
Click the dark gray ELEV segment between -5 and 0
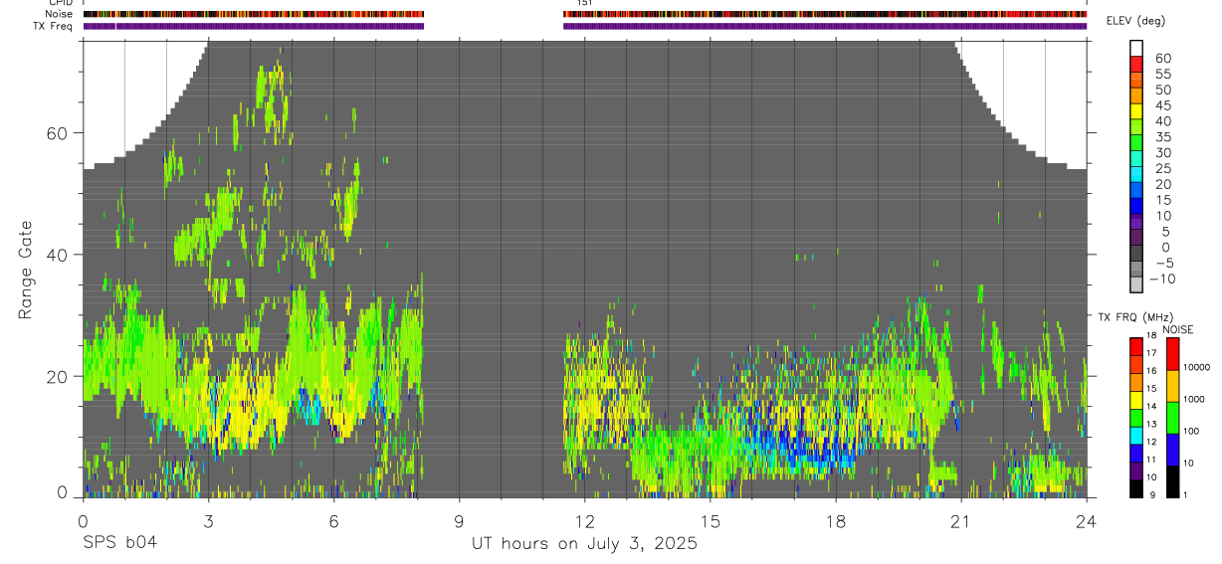coord(1136,253)
